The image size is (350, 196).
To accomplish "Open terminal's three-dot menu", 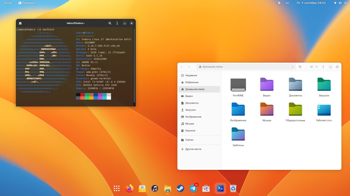I will [x=117, y=23].
